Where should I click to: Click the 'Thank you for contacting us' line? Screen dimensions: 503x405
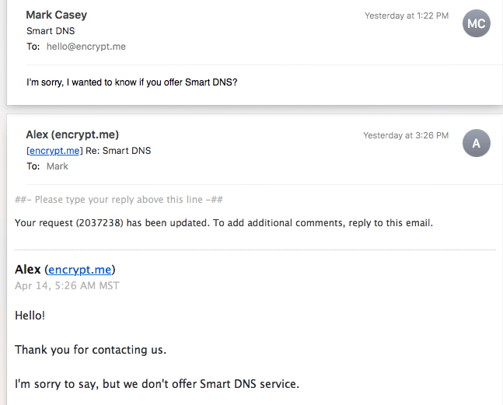90,350
